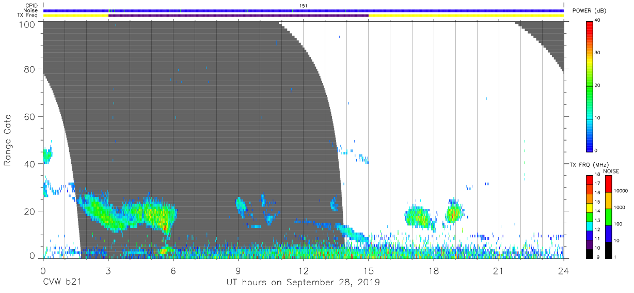Click the 'CVW b21' label
Image resolution: width=634 pixels, height=293 pixels.
pos(61,283)
